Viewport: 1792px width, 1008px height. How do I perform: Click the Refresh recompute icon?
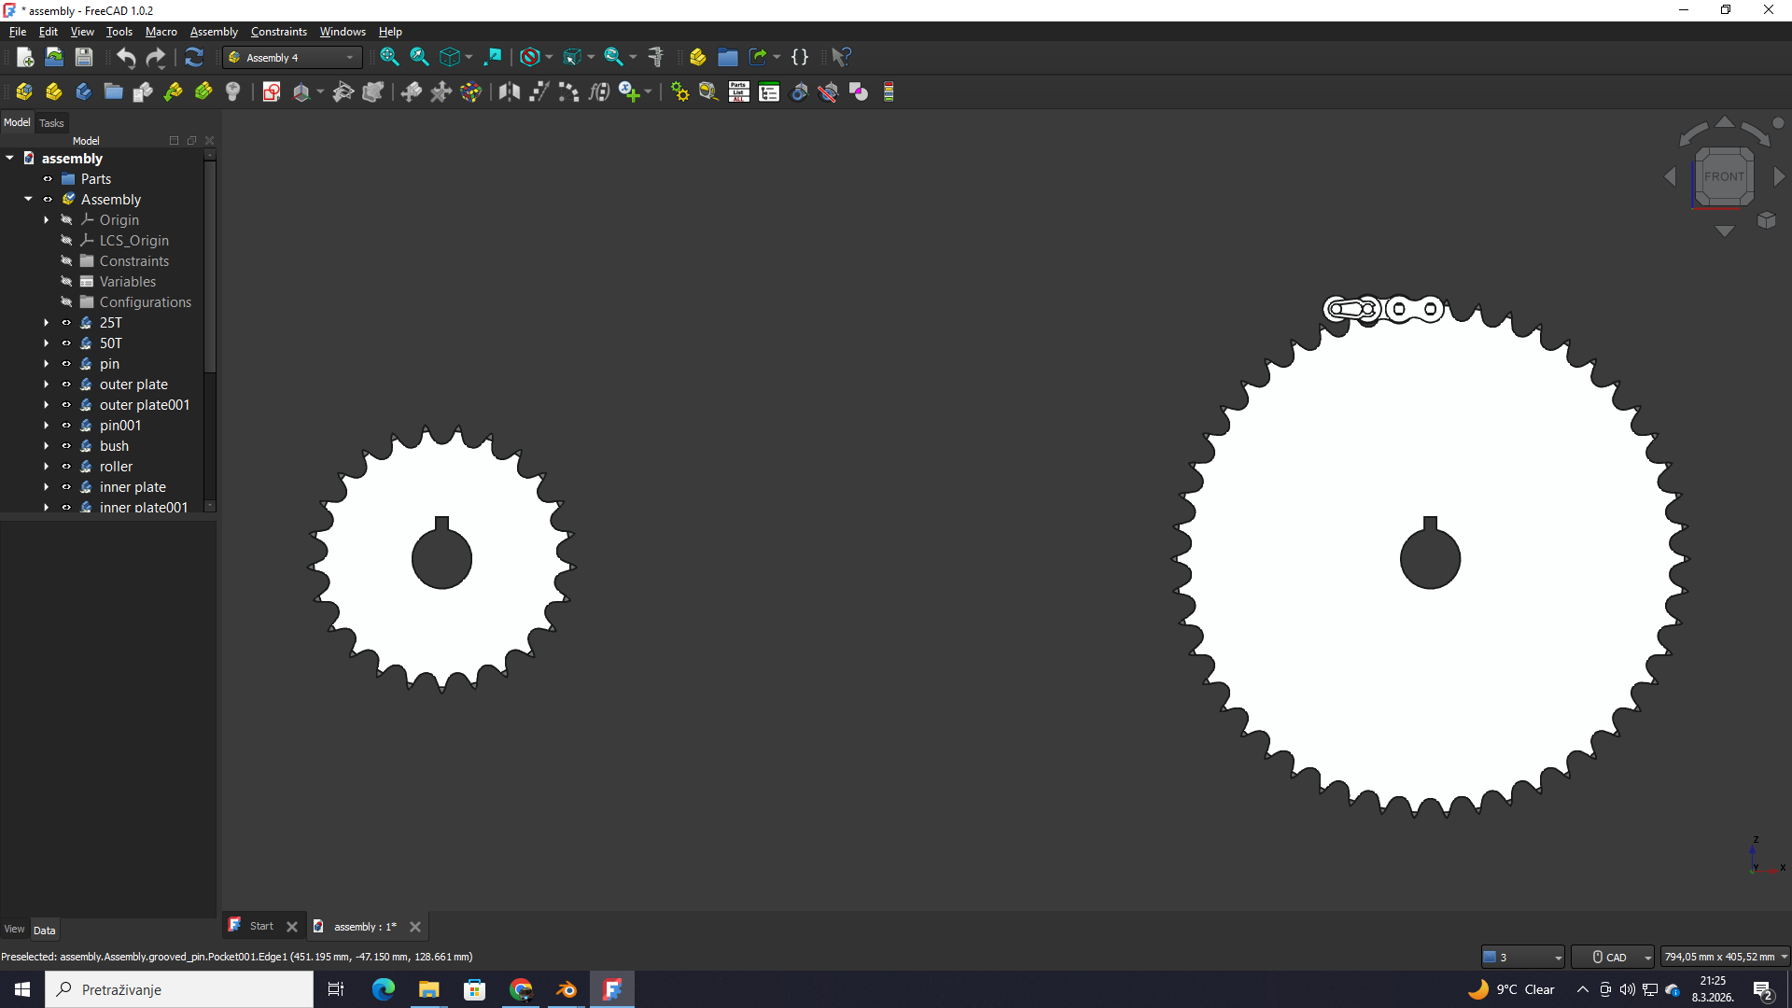pyautogui.click(x=193, y=58)
